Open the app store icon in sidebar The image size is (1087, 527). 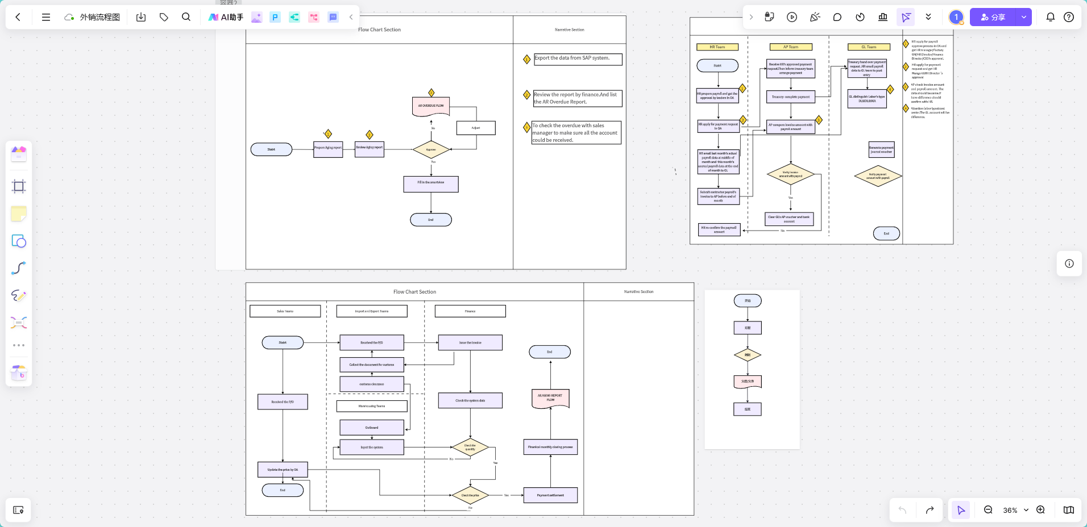(19, 373)
